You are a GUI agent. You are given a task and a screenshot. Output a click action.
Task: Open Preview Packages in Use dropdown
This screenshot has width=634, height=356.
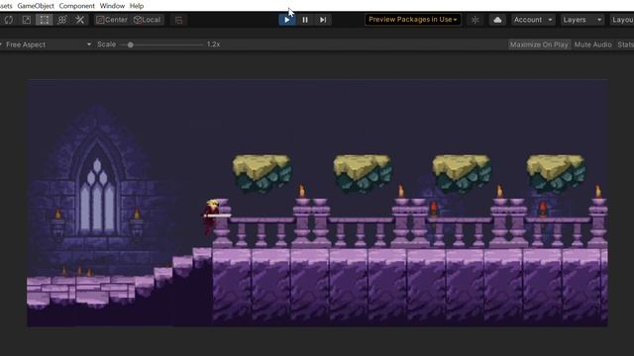point(413,20)
